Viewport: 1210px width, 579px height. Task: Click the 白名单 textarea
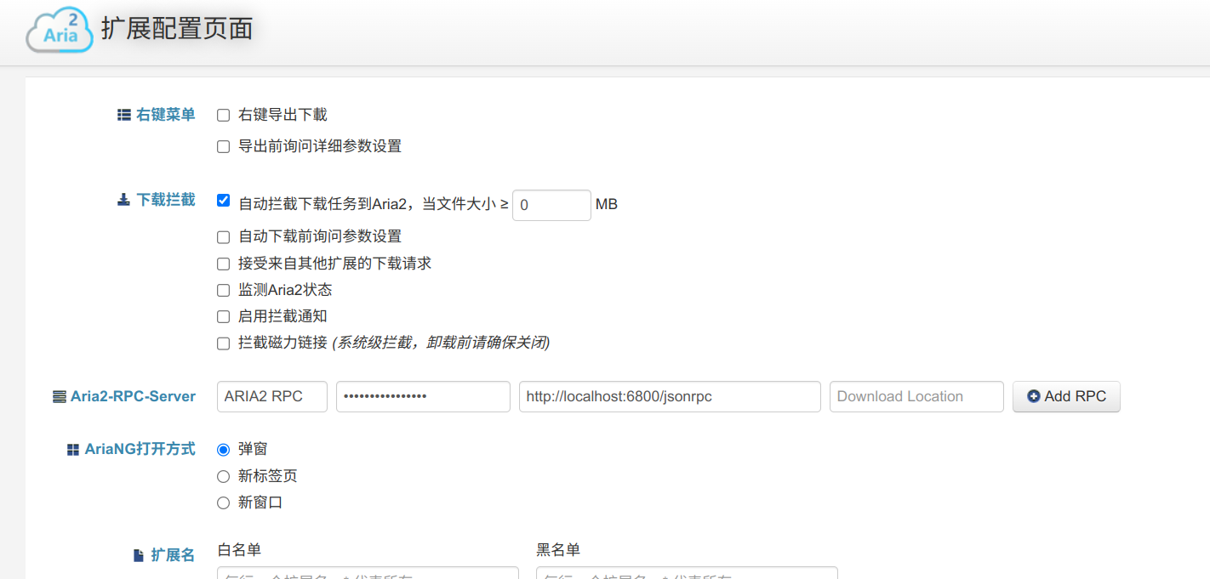pyautogui.click(x=368, y=573)
